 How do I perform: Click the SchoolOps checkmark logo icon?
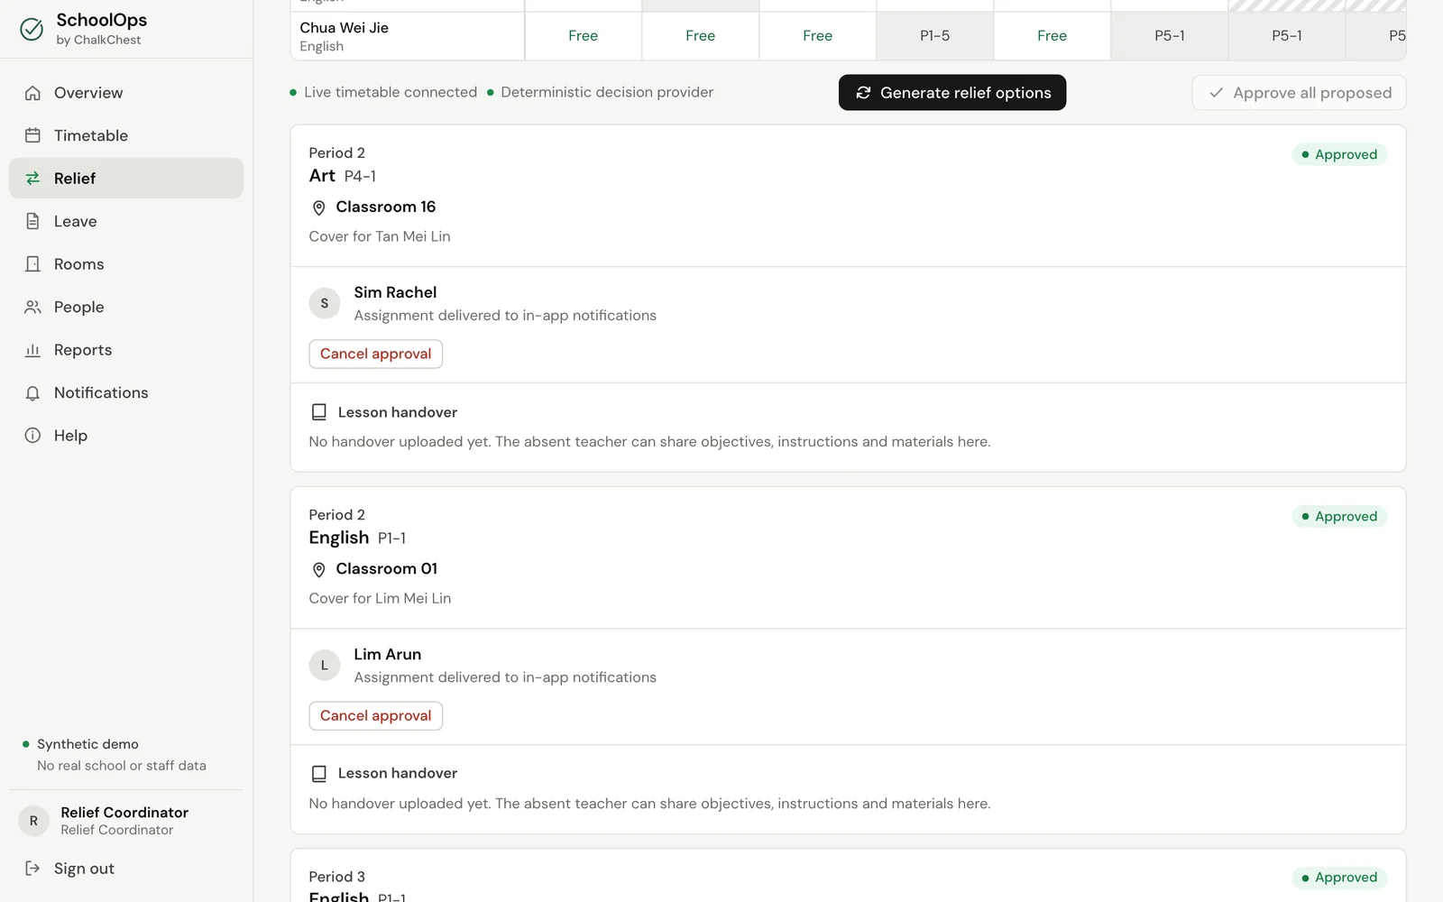pyautogui.click(x=32, y=30)
